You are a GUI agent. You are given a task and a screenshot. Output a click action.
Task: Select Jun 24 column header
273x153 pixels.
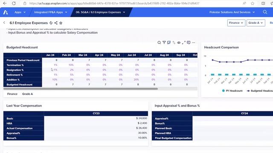click(x=132, y=55)
